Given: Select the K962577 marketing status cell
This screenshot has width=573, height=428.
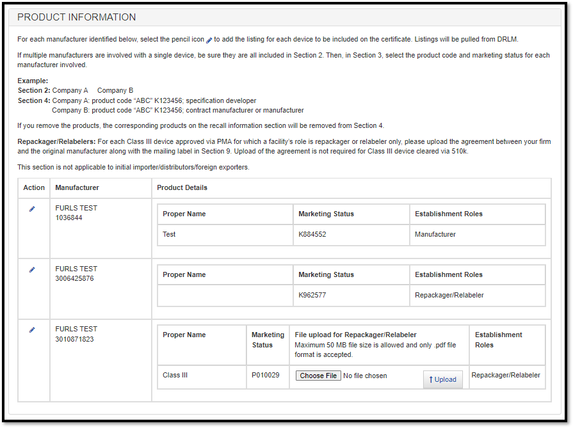Looking at the screenshot, I should [x=312, y=295].
